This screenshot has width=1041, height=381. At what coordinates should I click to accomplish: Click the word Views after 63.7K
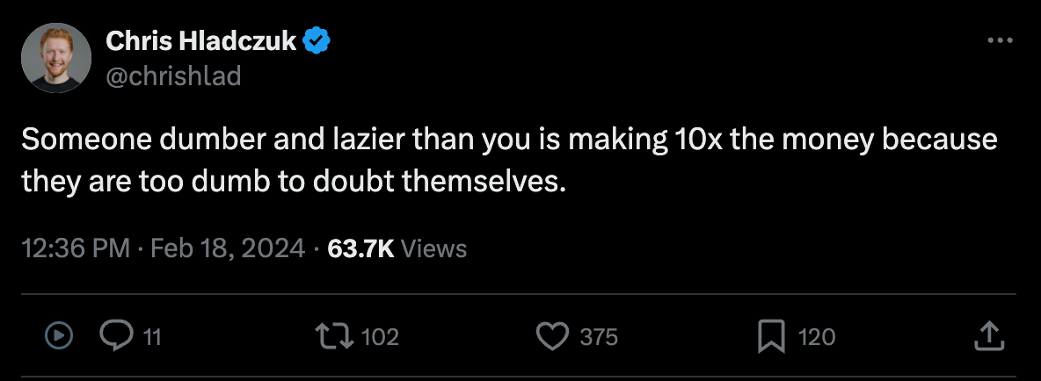(x=433, y=248)
